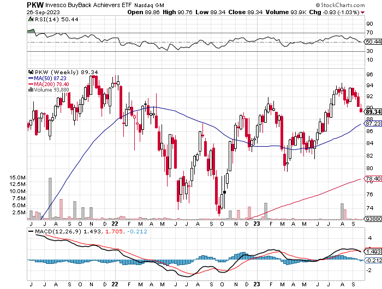
Task: Click the Volume 93.9K header value
Action: click(286, 12)
